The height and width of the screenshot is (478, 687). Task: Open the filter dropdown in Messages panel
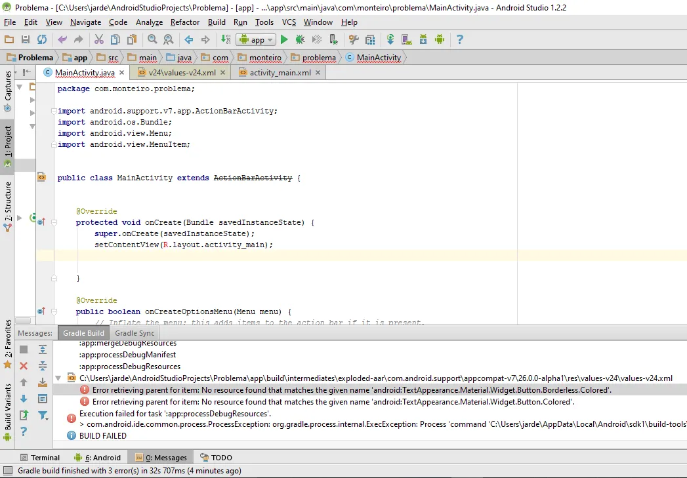43,415
